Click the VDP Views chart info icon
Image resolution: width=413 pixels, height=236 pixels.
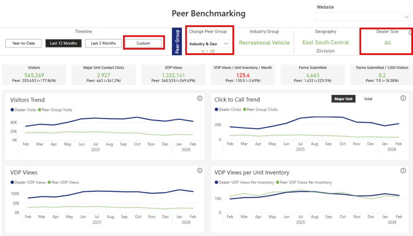(x=200, y=171)
